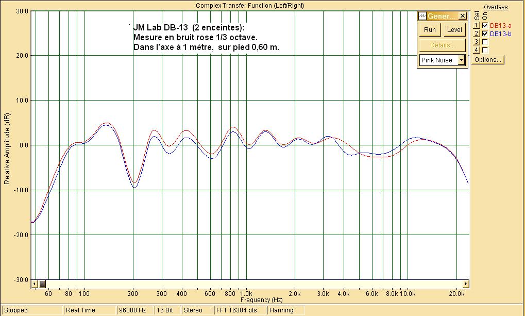Click the FFT 16384 pts status field
The width and height of the screenshot is (525, 316).
(242, 310)
